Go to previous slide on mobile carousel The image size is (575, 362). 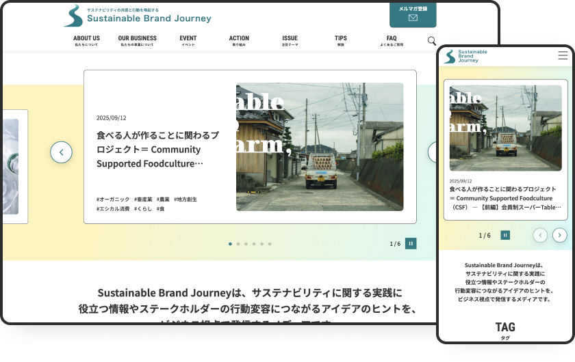tap(540, 235)
